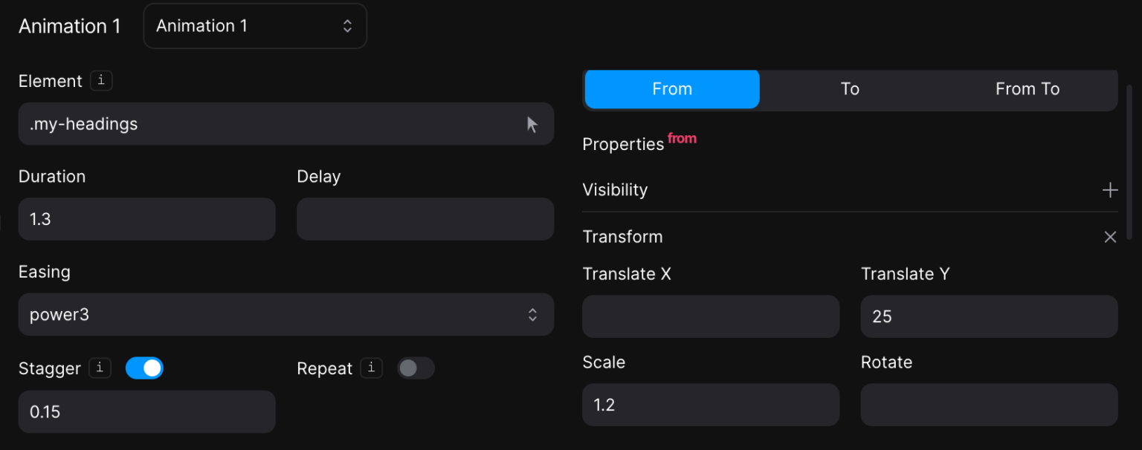Click the Repeat info icon

click(x=371, y=368)
